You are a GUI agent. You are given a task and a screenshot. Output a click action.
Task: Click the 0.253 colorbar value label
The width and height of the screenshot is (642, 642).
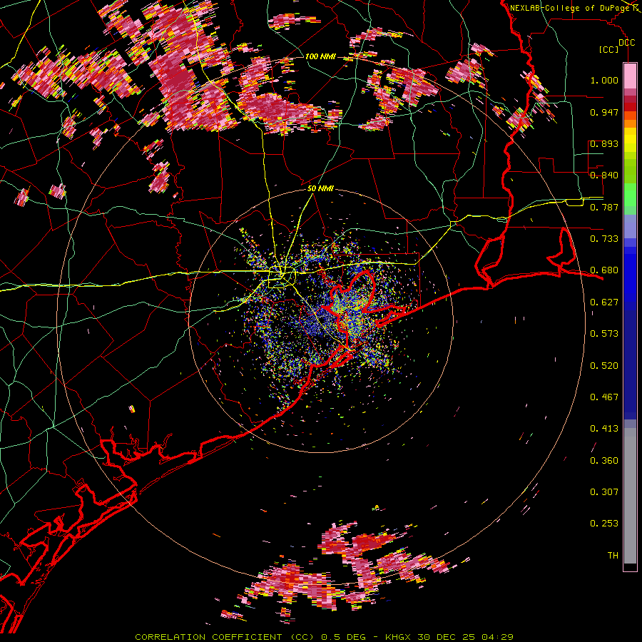point(604,524)
